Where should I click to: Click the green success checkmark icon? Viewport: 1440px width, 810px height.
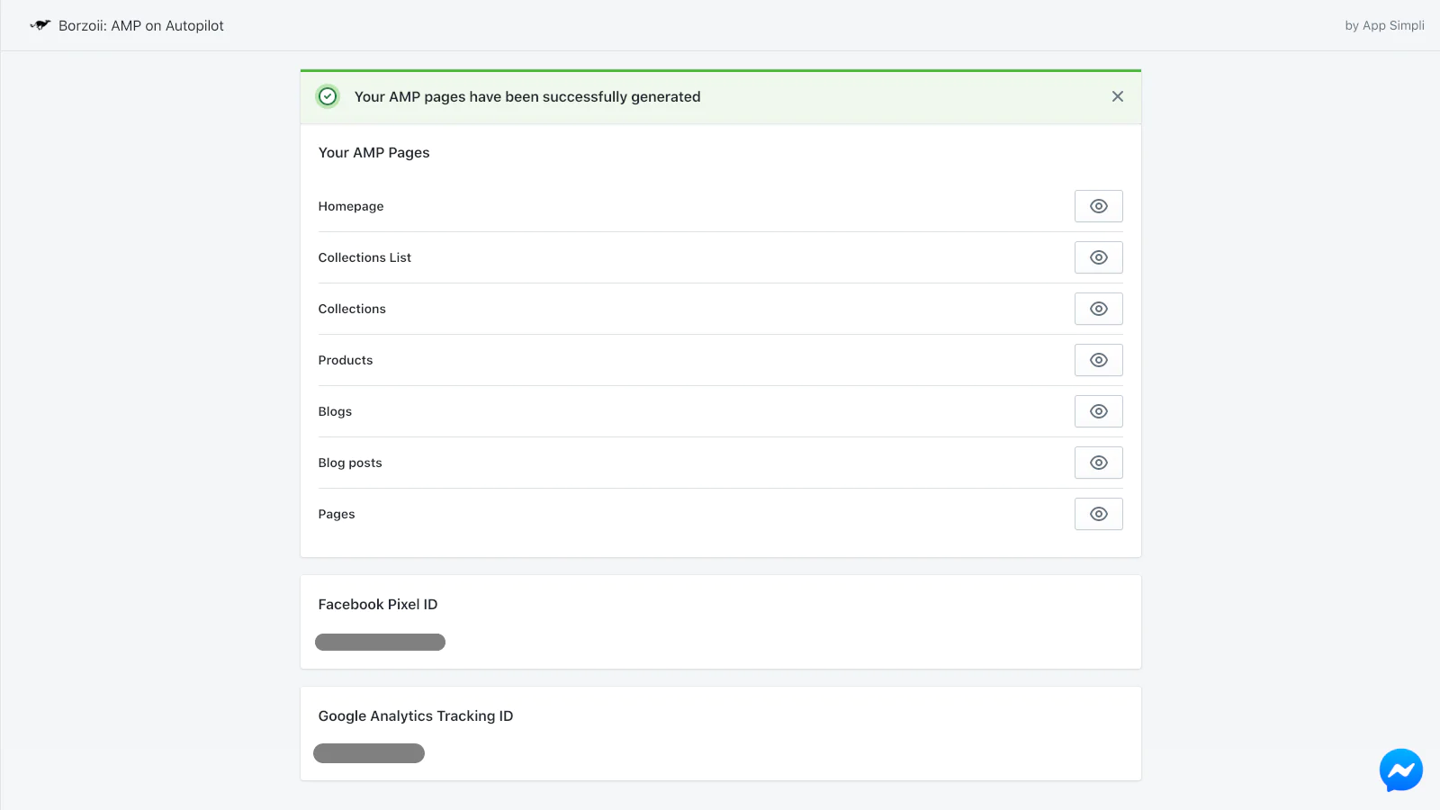pyautogui.click(x=328, y=96)
